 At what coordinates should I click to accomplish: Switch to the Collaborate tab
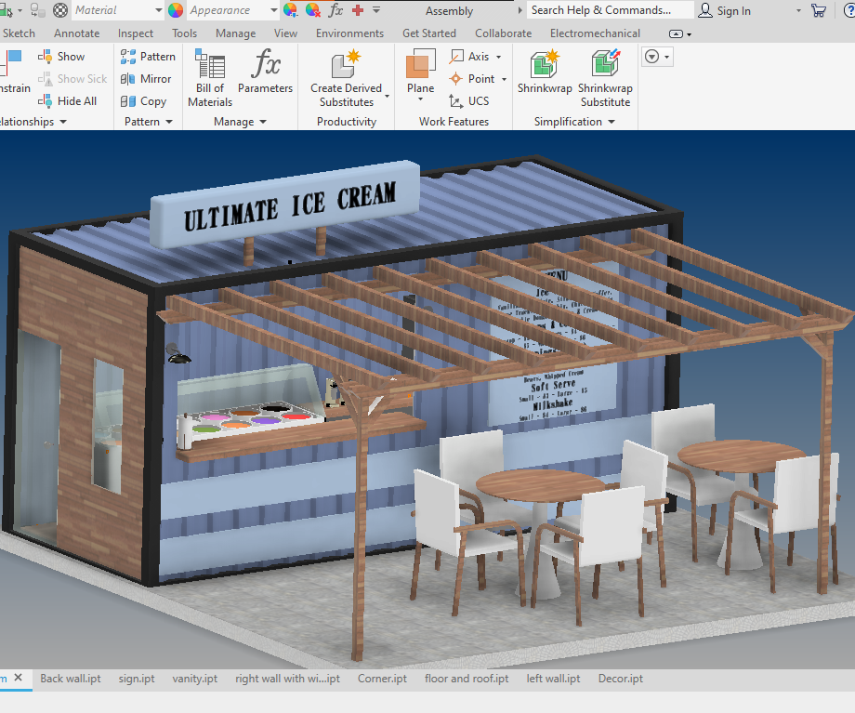[504, 33]
